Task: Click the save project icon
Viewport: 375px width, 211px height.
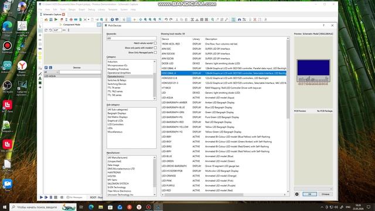Action: click(51, 19)
